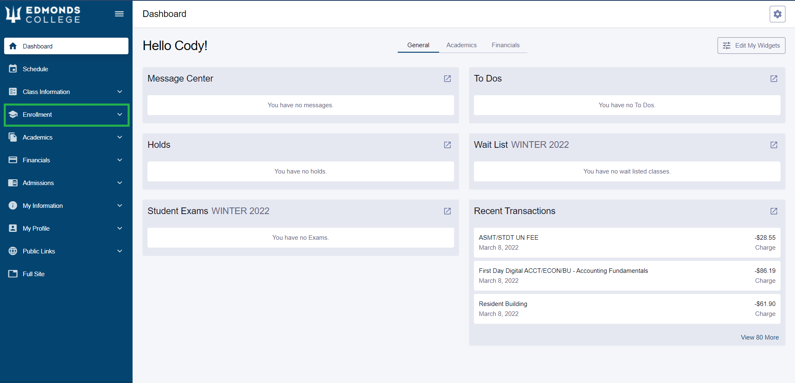Expand Public Links chevron

(x=120, y=251)
